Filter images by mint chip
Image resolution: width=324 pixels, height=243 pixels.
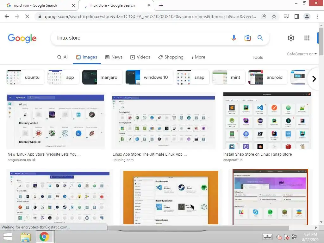(229, 77)
